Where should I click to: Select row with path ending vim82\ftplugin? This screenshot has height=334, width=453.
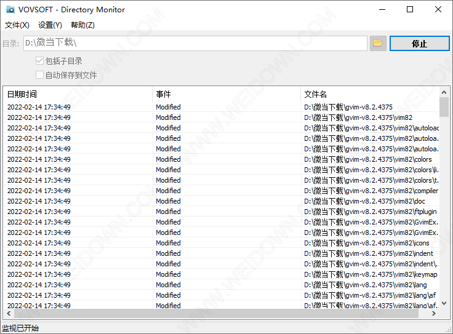(222, 212)
